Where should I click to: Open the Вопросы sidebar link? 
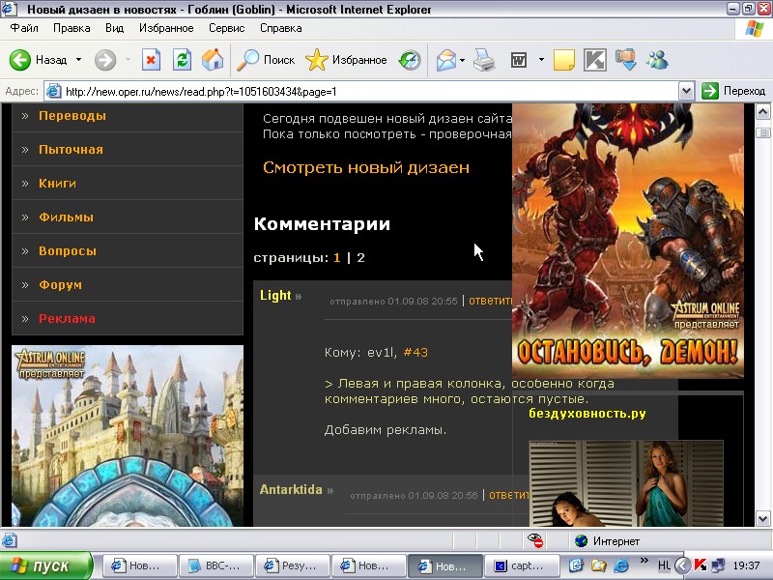68,251
